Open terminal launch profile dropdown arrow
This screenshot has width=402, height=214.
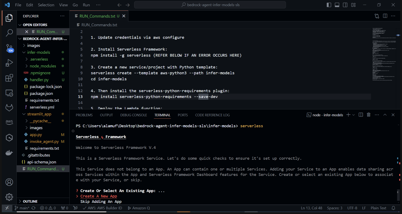(x=354, y=115)
